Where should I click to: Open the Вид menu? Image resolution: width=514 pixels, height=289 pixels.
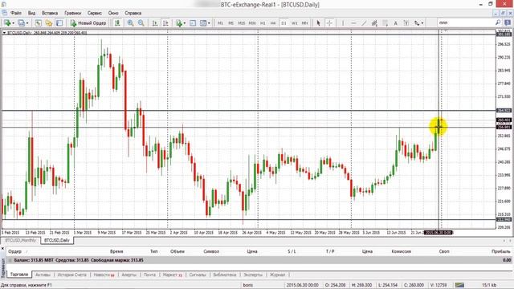[x=31, y=13]
